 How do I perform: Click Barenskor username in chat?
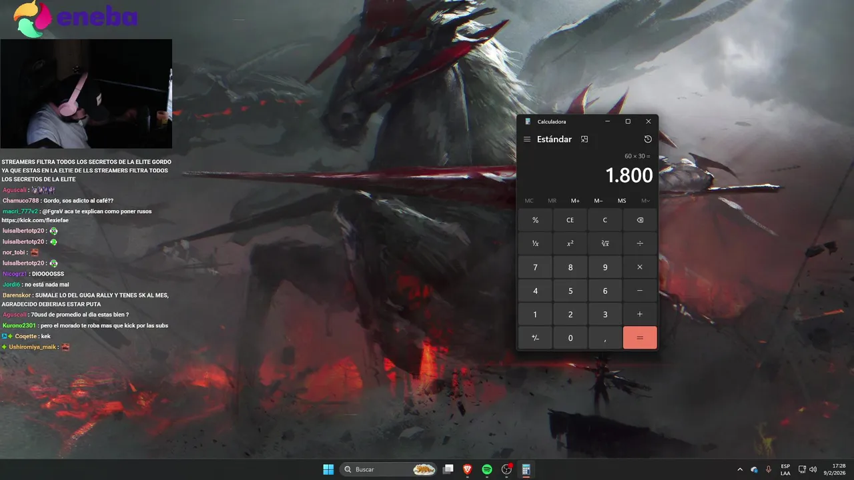17,295
